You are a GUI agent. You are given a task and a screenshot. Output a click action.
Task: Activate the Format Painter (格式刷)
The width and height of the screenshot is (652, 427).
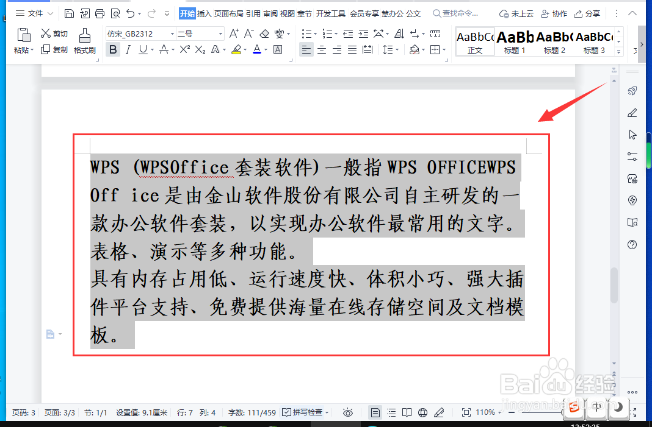(x=84, y=41)
